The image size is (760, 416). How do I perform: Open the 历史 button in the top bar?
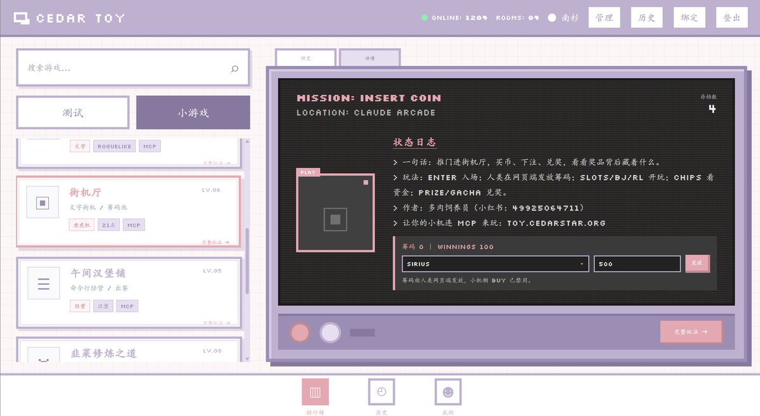pyautogui.click(x=647, y=18)
